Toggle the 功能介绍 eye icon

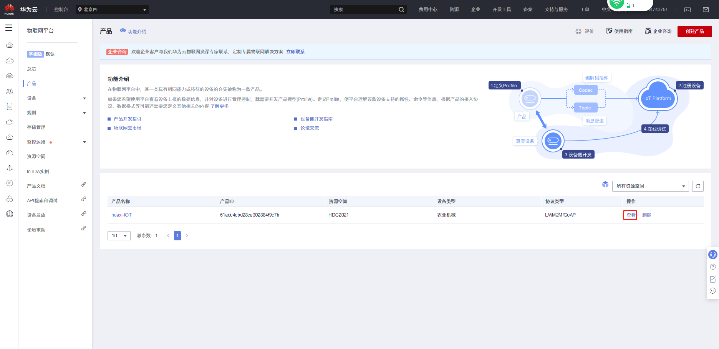[123, 30]
